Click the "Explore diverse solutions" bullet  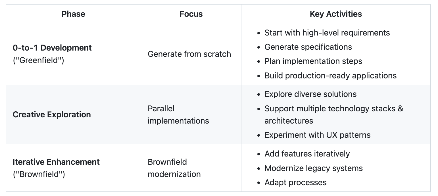click(310, 94)
